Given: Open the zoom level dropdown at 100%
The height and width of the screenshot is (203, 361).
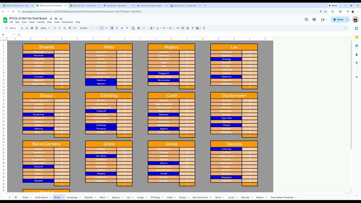Looking at the screenshot, I should pyautogui.click(x=45, y=28).
